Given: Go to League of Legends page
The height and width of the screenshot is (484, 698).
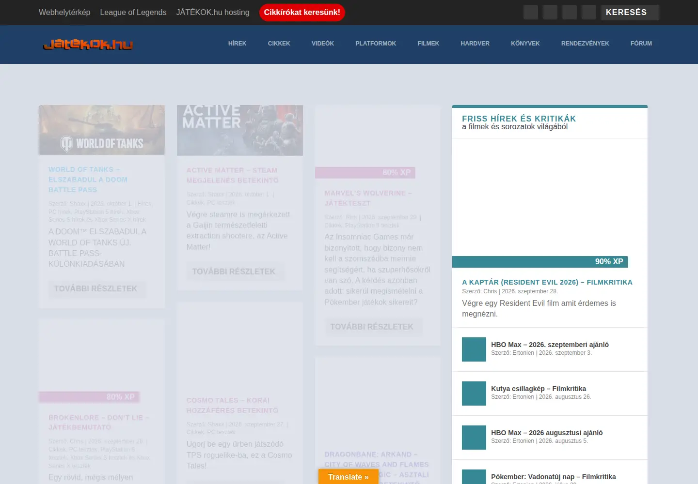Looking at the screenshot, I should pos(133,12).
